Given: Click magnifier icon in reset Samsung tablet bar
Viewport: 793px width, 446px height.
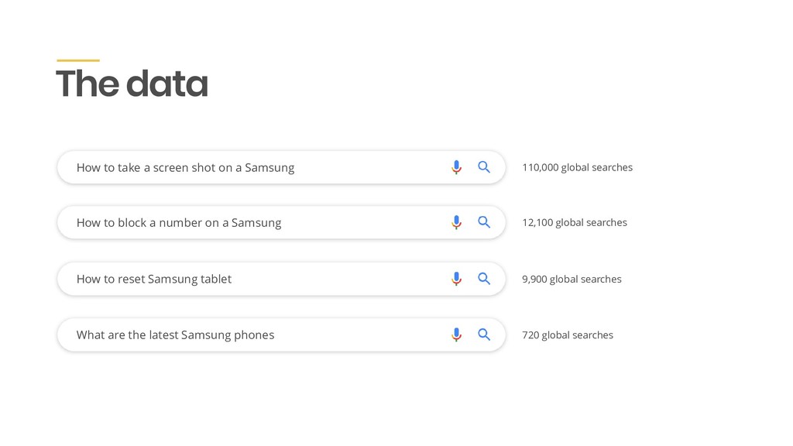Looking at the screenshot, I should pos(484,279).
